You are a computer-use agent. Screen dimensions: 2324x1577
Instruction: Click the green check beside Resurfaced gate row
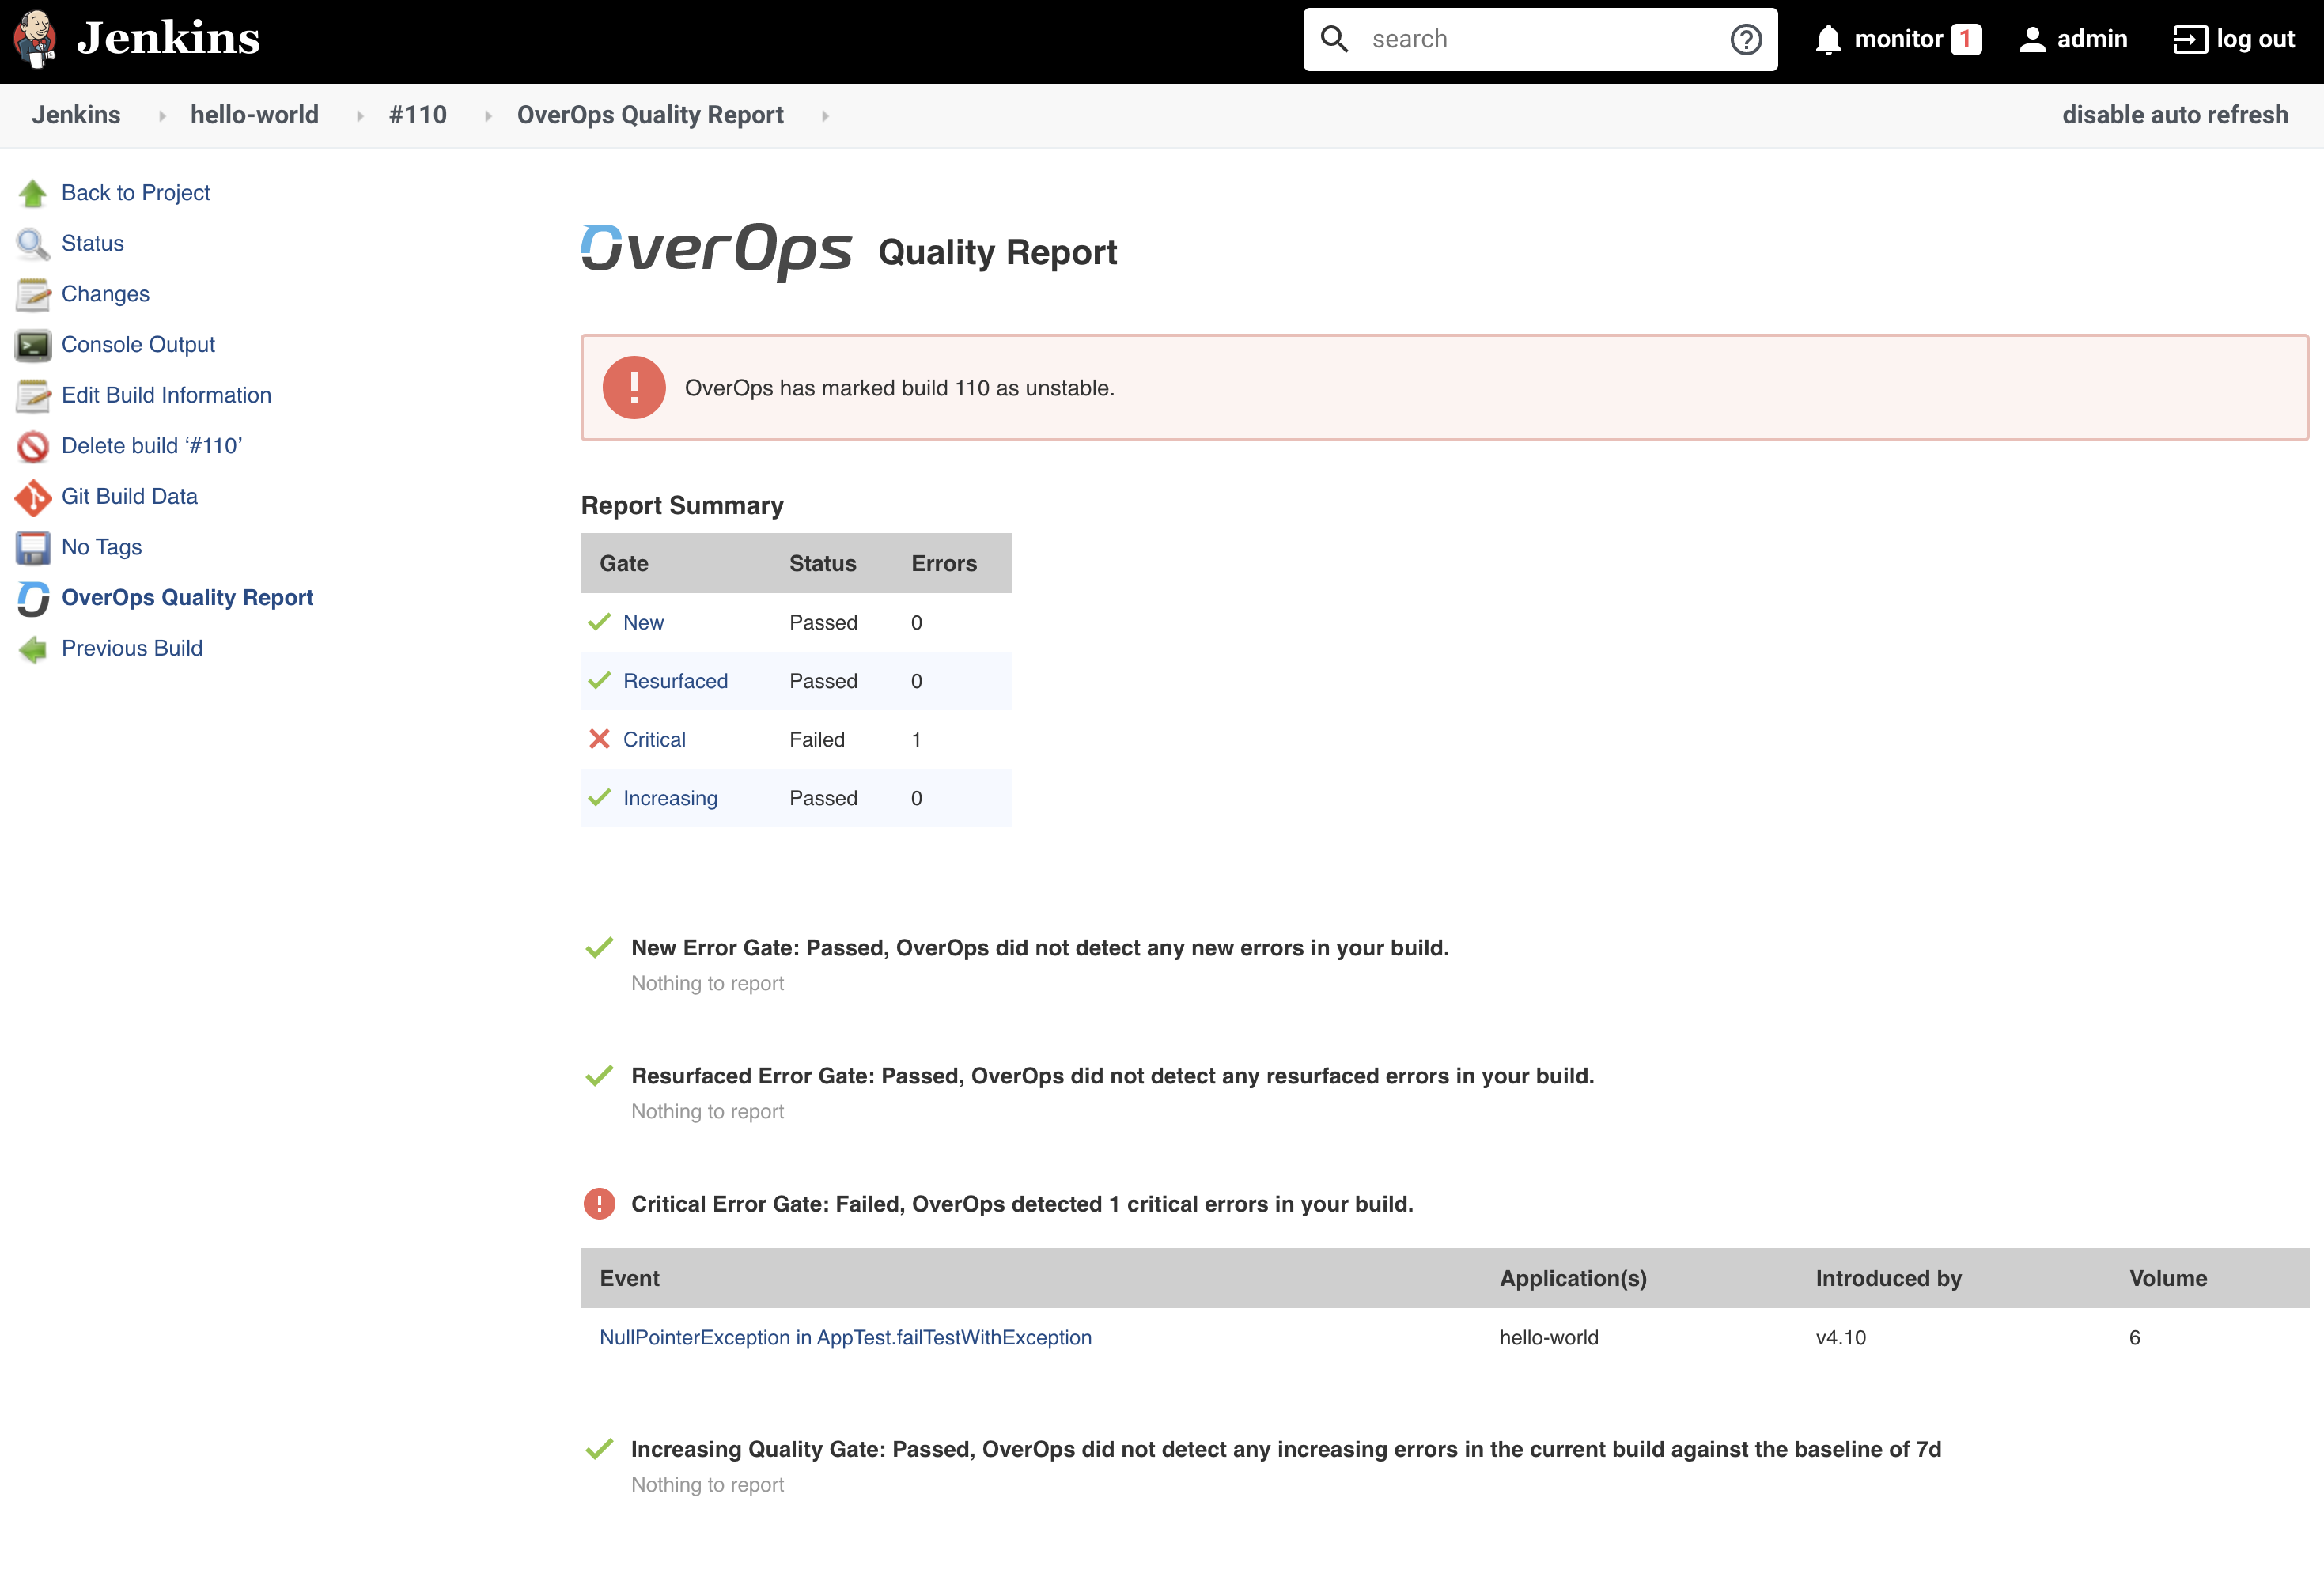pyautogui.click(x=599, y=681)
